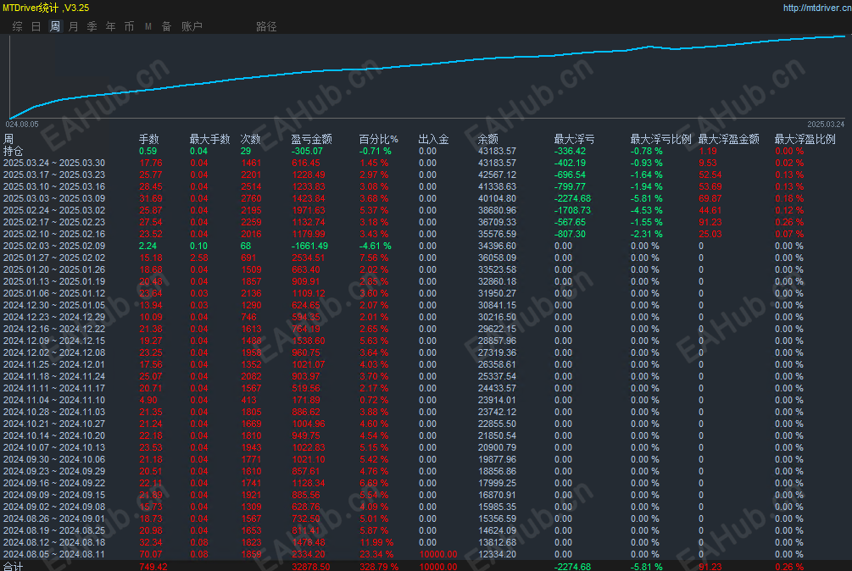Click loss amount -1661.49 cell

[x=309, y=246]
